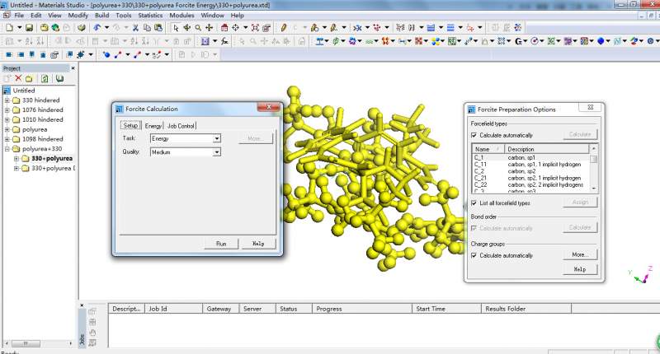The width and height of the screenshot is (660, 354).
Task: Toggle Forcefield types Calculate automatically checkbox
Action: click(x=474, y=135)
